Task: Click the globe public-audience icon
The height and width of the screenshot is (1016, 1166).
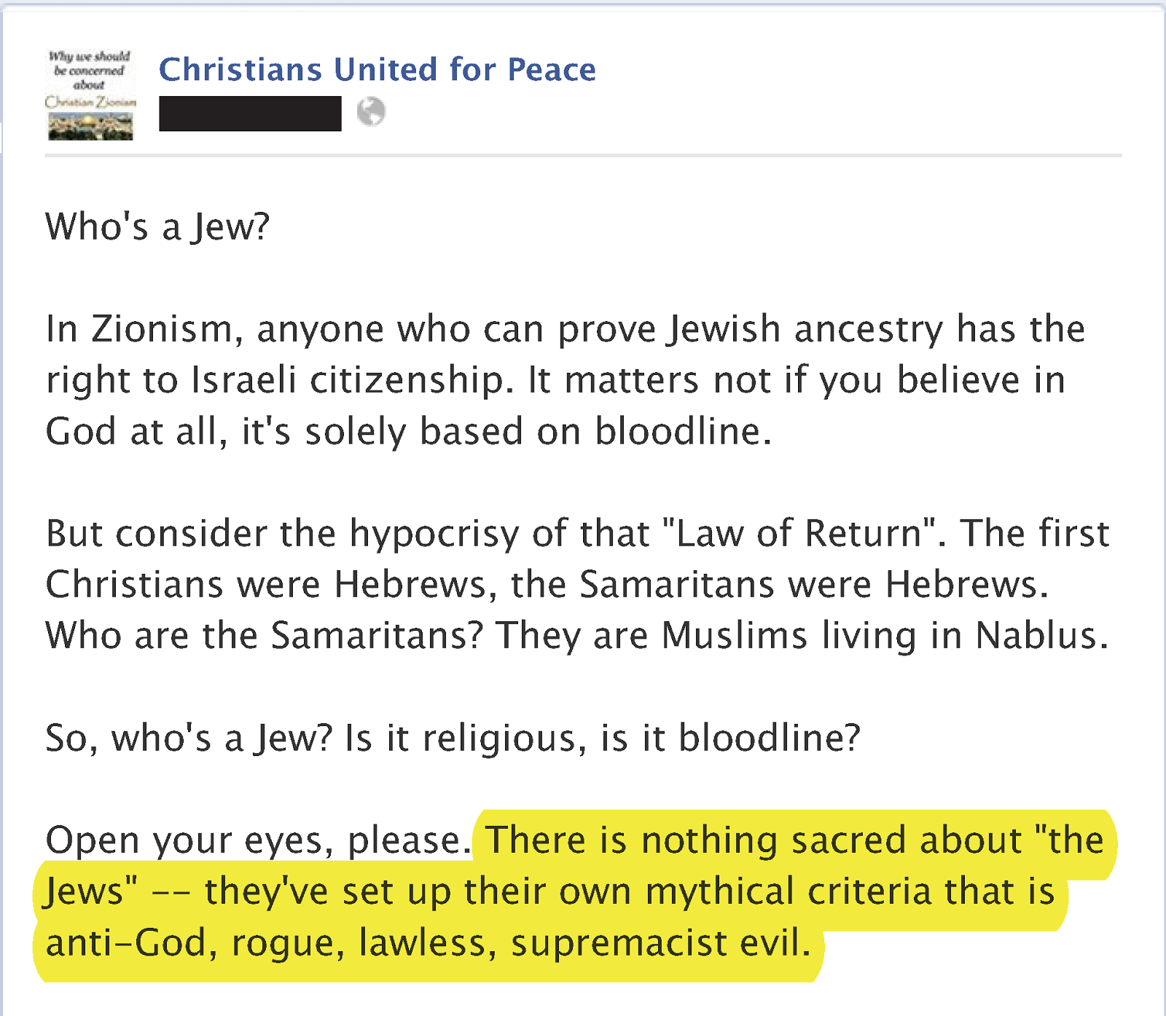Action: 371,112
